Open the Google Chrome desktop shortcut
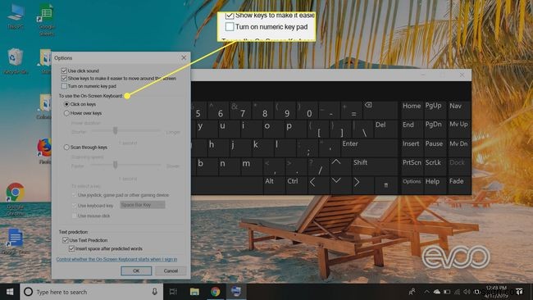The width and height of the screenshot is (533, 300). 16,199
